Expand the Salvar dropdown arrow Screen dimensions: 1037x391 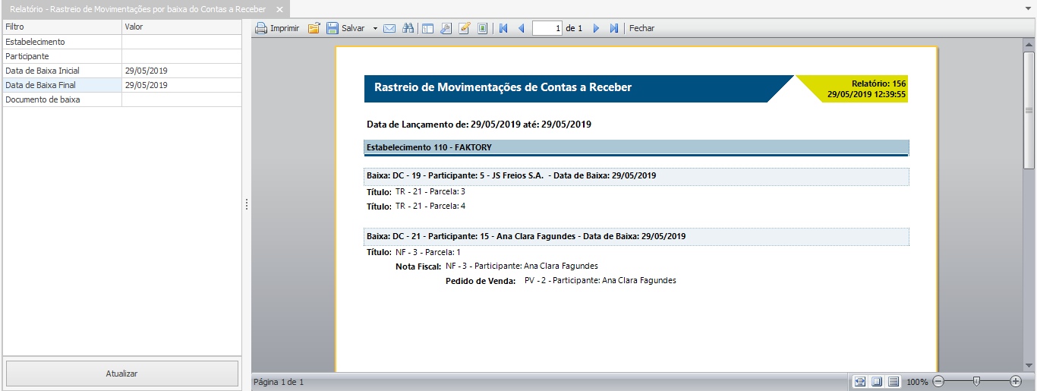[375, 28]
